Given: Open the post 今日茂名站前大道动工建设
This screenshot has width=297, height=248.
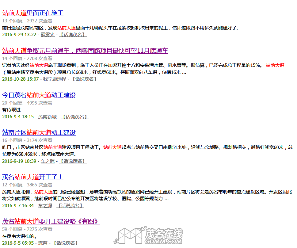Looking at the screenshot, I should (x=39, y=95).
